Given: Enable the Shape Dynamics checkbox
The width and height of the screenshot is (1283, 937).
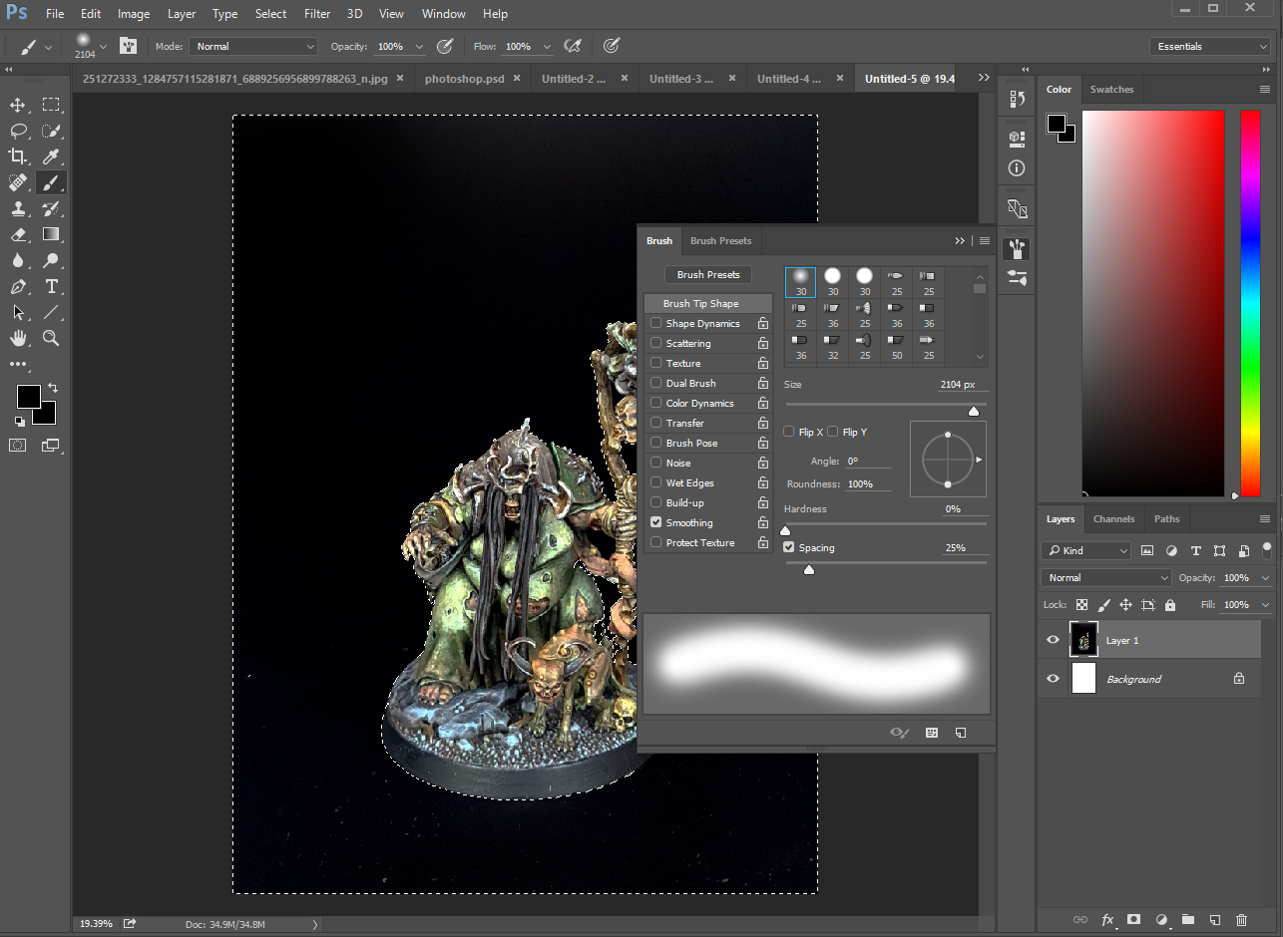Looking at the screenshot, I should [655, 323].
